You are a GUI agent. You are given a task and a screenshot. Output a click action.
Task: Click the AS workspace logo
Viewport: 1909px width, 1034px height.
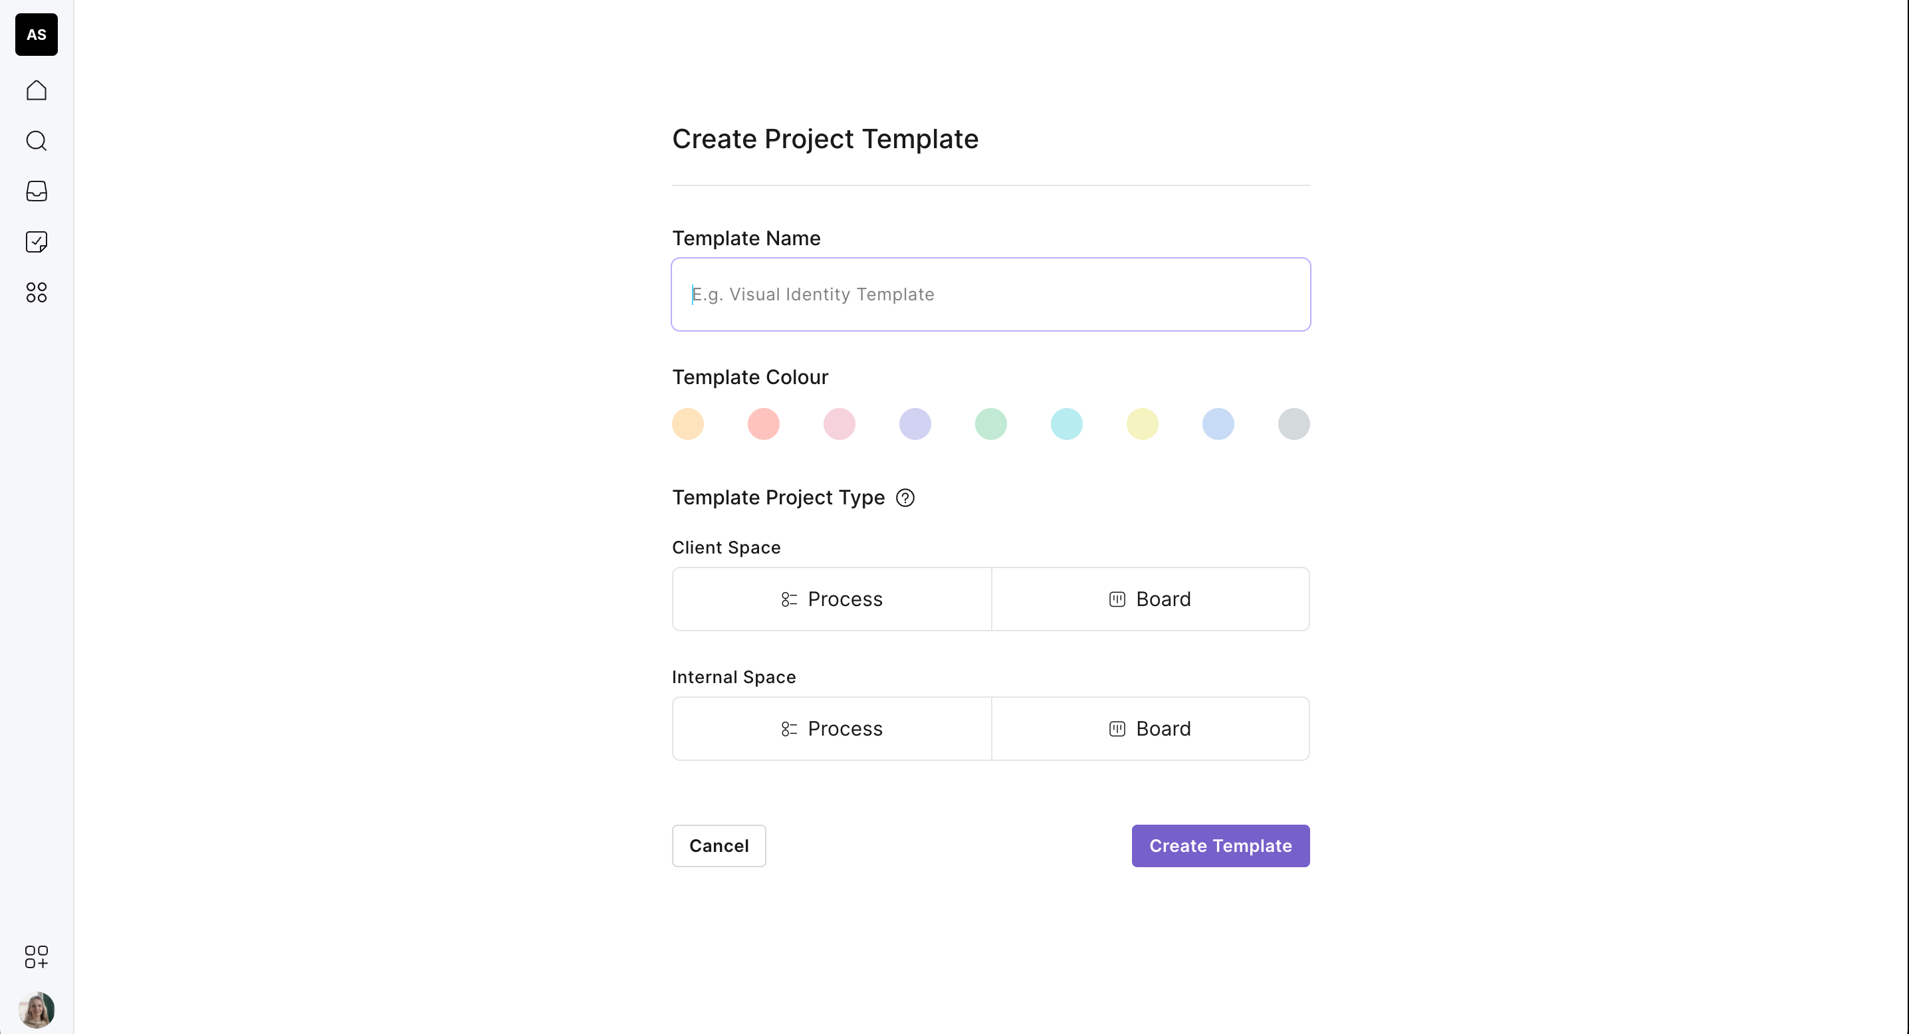click(37, 35)
